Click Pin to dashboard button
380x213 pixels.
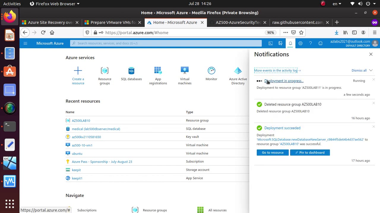coord(310,153)
